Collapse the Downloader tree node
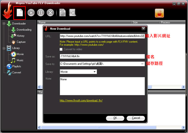Viewport: 188px width, 133px height. (x=4, y=24)
